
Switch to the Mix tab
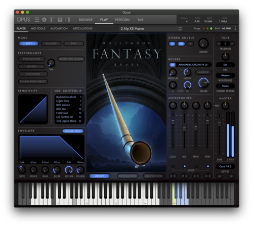140,20
